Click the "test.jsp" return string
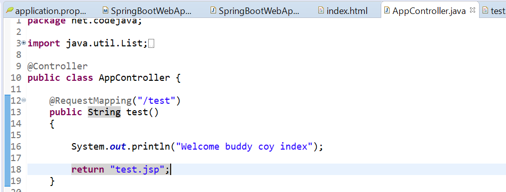The width and height of the screenshot is (506, 192). coord(137,170)
